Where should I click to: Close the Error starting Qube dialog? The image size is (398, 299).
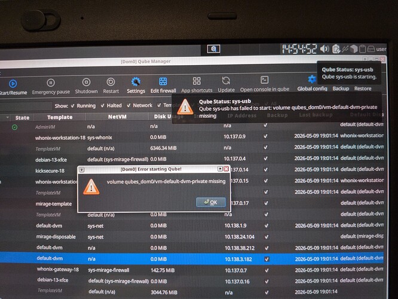click(226, 169)
